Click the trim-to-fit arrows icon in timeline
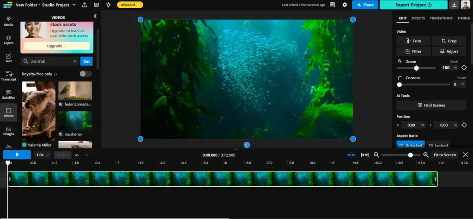Viewport: 473px width, 219px height. tap(365, 155)
